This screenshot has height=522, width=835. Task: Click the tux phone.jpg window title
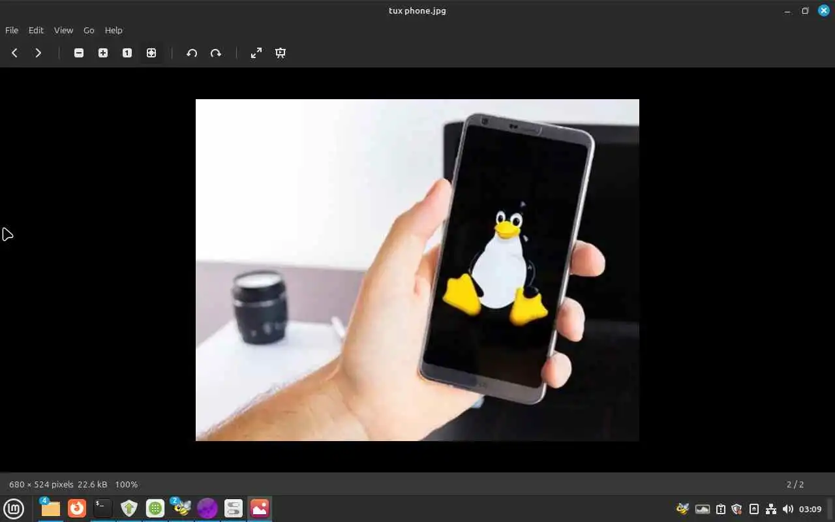[417, 10]
